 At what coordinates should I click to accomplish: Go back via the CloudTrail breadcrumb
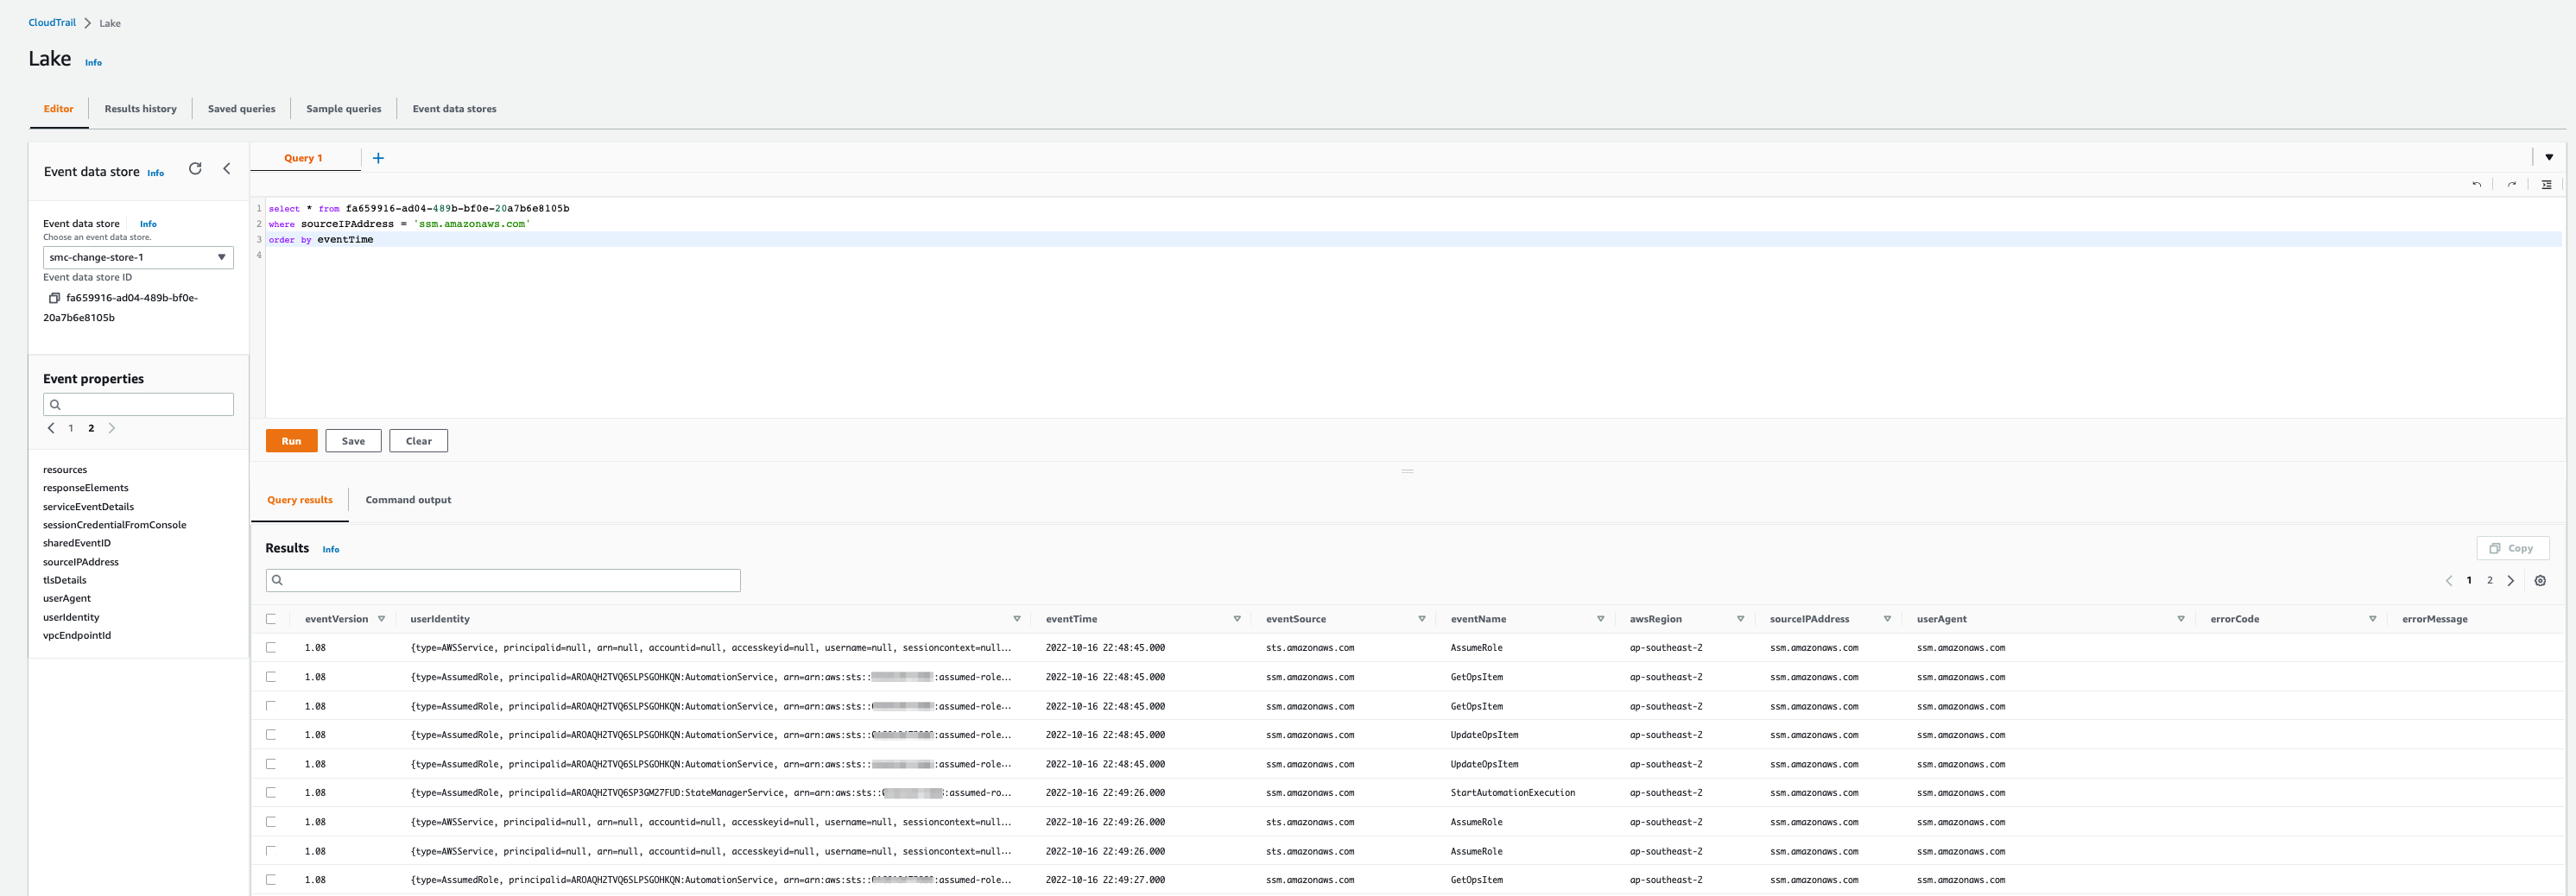pos(51,22)
